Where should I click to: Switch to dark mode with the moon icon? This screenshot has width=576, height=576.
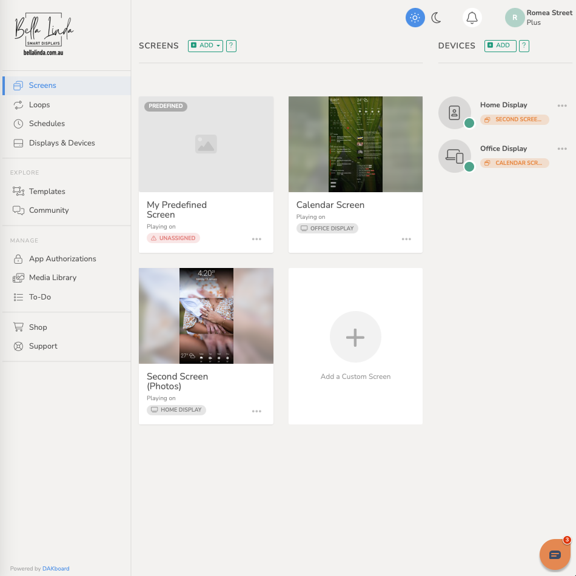(436, 18)
